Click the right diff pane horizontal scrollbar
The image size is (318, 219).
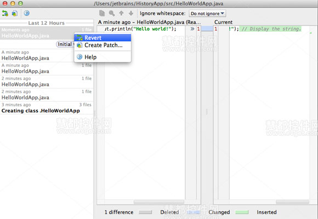292,202
